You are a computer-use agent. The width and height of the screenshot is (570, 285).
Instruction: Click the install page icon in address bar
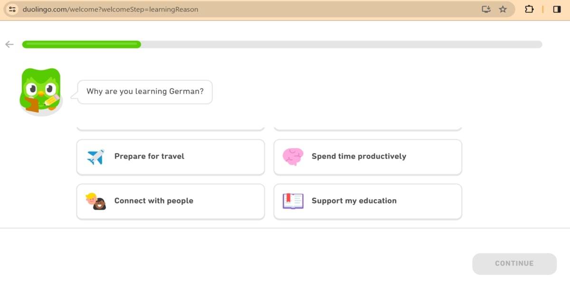(x=486, y=9)
